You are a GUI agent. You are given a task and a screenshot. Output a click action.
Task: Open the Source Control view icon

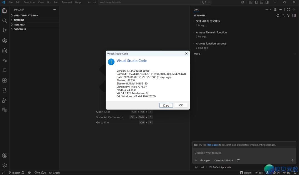click(5, 31)
